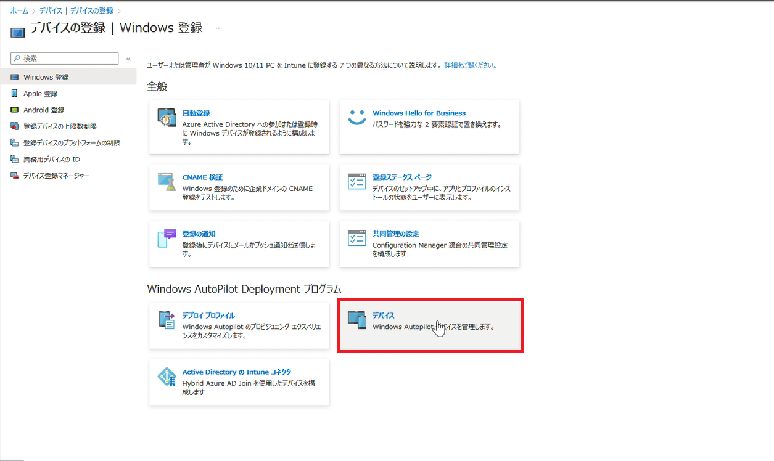Click the デプロイ プロファイル icon

tap(167, 319)
